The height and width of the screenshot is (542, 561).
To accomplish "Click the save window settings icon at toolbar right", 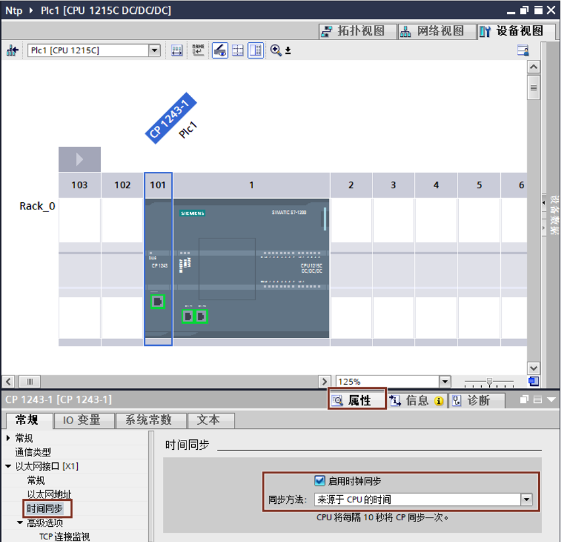I will point(523,50).
